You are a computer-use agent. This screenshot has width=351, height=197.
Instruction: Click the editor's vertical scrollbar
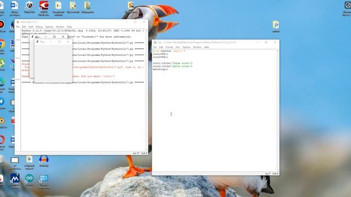pos(278,111)
